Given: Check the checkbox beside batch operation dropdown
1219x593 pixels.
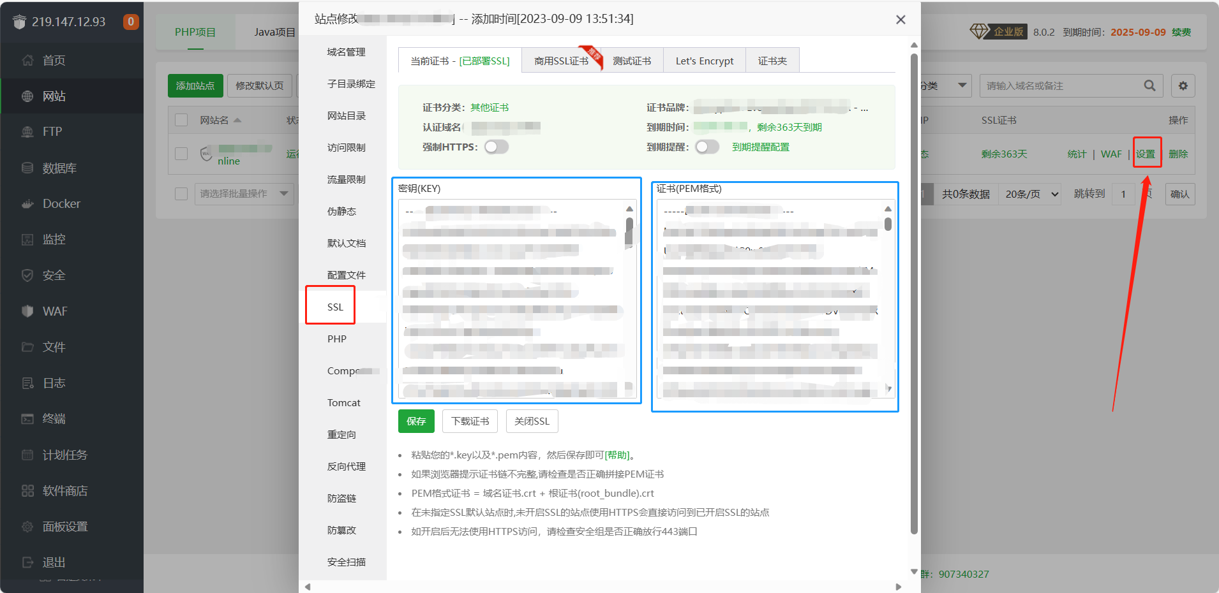Looking at the screenshot, I should (x=181, y=194).
